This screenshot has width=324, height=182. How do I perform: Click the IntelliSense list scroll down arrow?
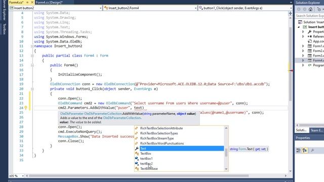pos(226,169)
